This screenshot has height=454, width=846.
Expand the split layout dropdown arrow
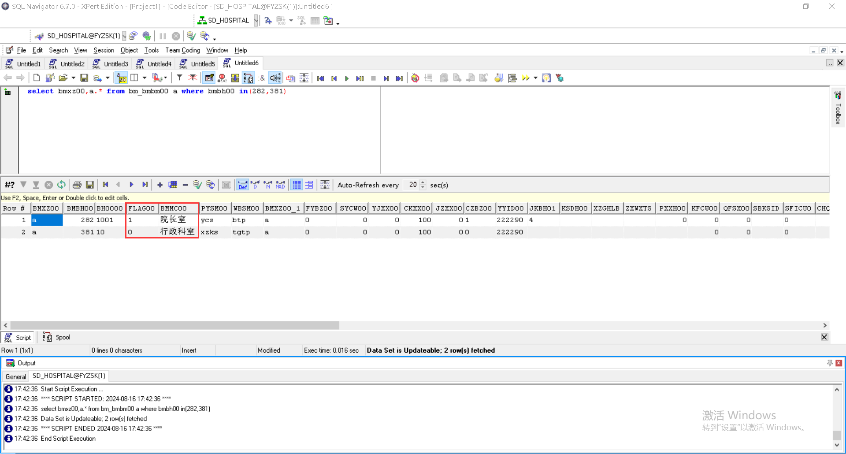(x=144, y=78)
